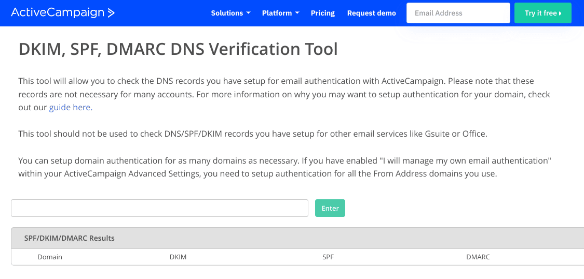
Task: Select the Domain column header
Action: (x=50, y=257)
